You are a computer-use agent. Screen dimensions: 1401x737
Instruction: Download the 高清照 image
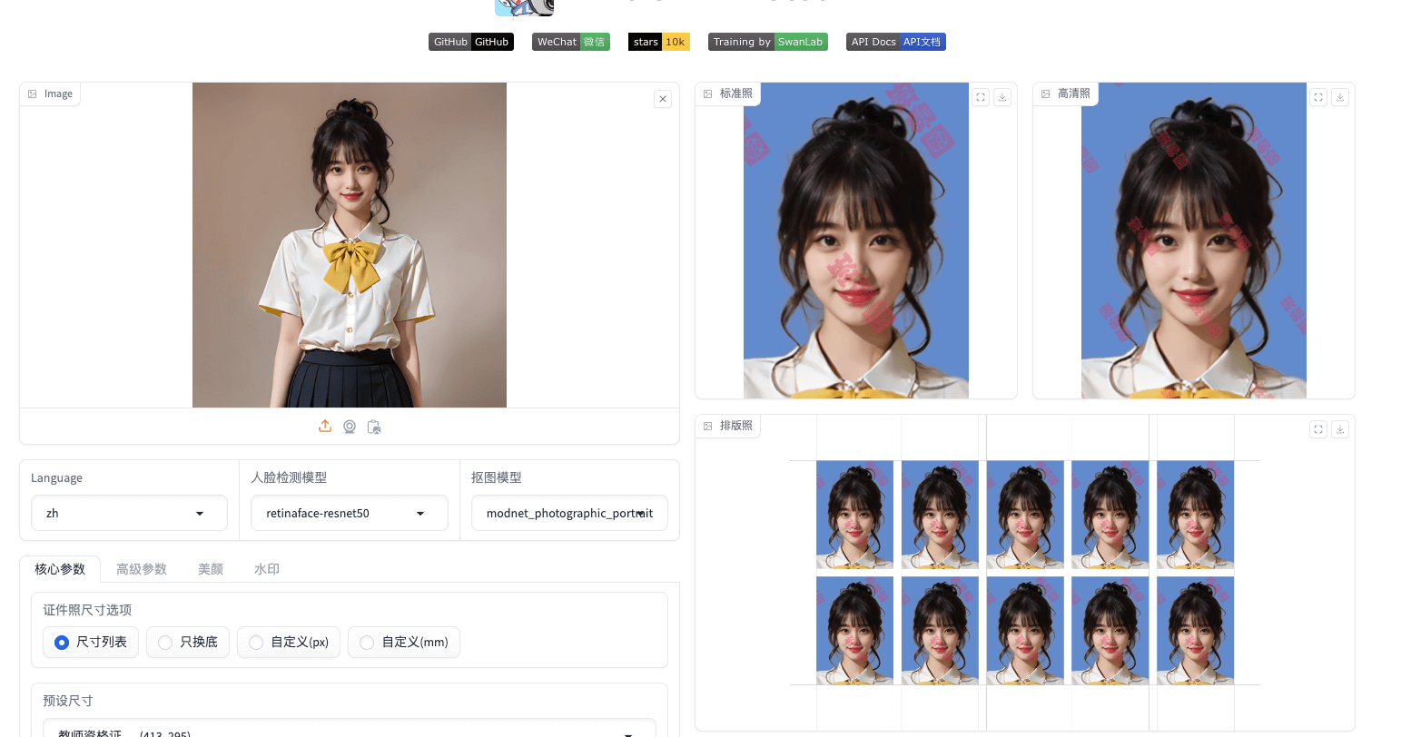[1340, 97]
